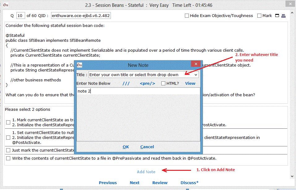Cancel the New Note dialog
This screenshot has width=296, height=190.
click(x=147, y=147)
